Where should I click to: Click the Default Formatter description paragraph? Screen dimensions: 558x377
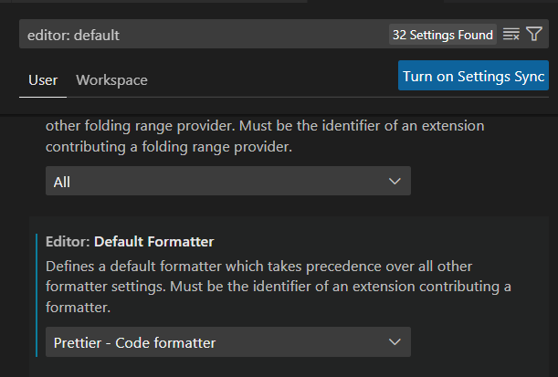pos(279,287)
